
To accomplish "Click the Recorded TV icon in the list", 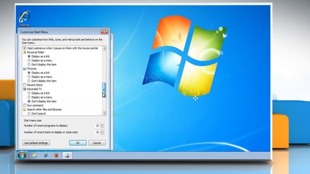I will [x=25, y=89].
